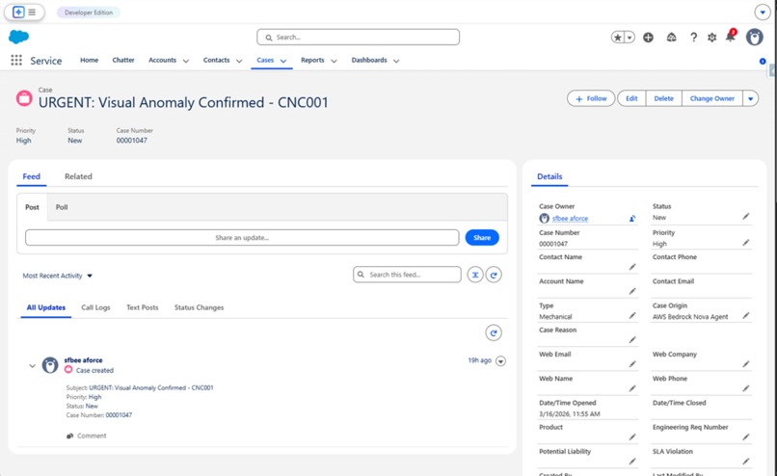Edit the Contact Name pencil icon

click(632, 267)
